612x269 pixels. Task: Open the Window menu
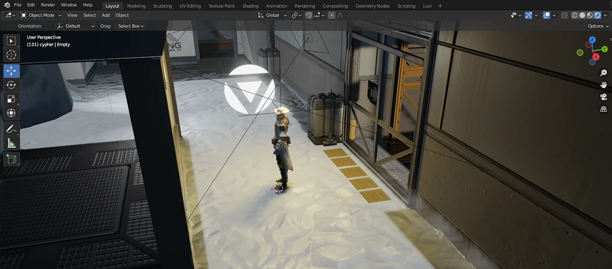(x=69, y=5)
